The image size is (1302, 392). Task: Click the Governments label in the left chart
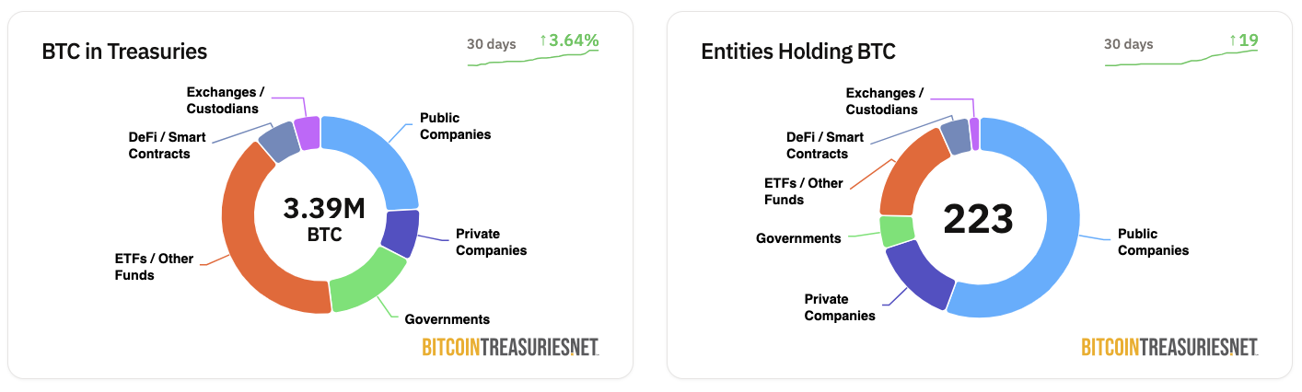pyautogui.click(x=448, y=319)
